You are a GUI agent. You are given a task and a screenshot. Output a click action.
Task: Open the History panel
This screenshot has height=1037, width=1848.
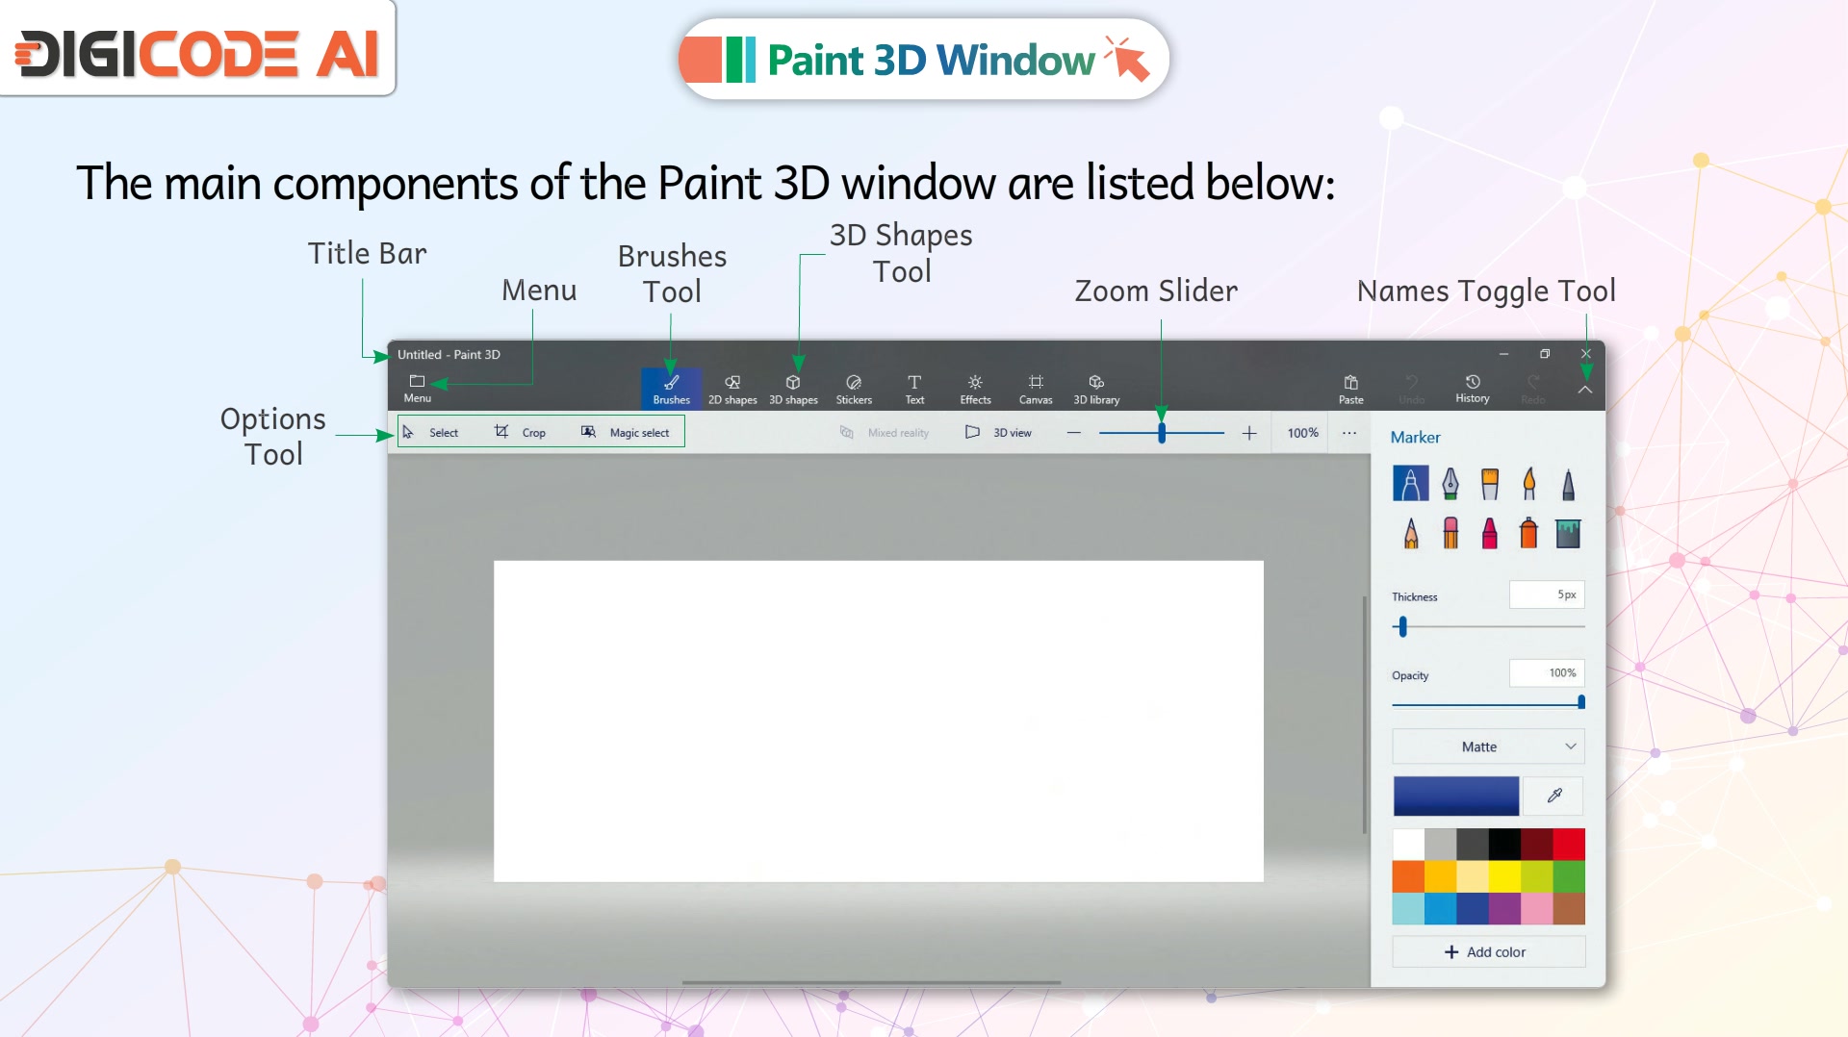pos(1473,389)
